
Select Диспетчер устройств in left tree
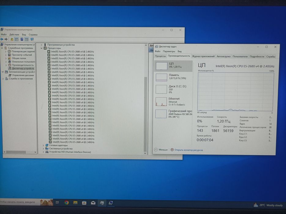(23, 69)
